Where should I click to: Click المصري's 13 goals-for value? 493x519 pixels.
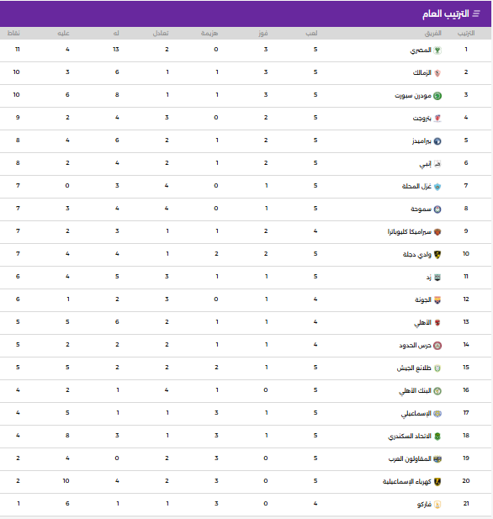click(x=116, y=50)
